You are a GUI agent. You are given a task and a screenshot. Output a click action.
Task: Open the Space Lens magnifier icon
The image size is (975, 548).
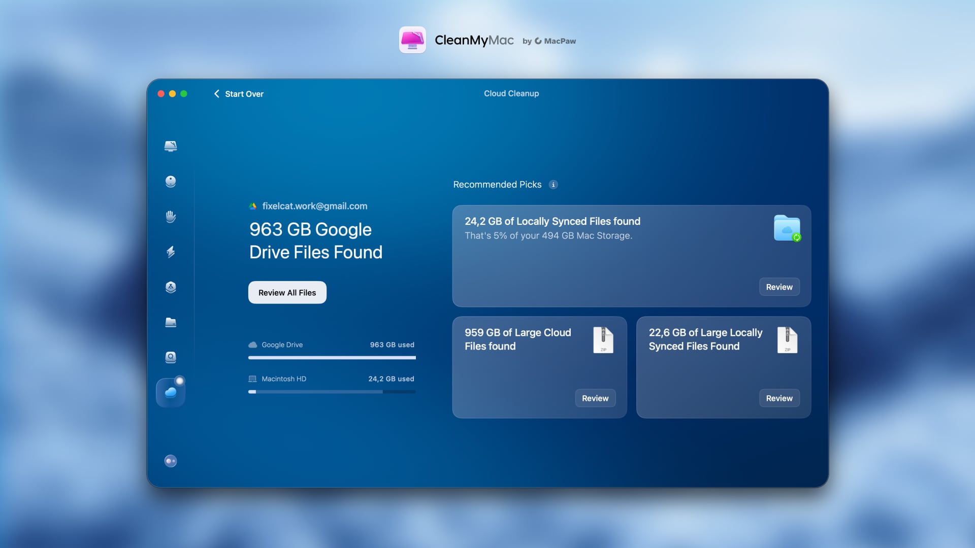(171, 357)
